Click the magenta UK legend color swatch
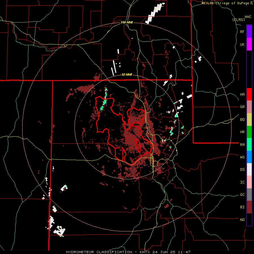The height and width of the screenshot is (254, 254). 249,44
